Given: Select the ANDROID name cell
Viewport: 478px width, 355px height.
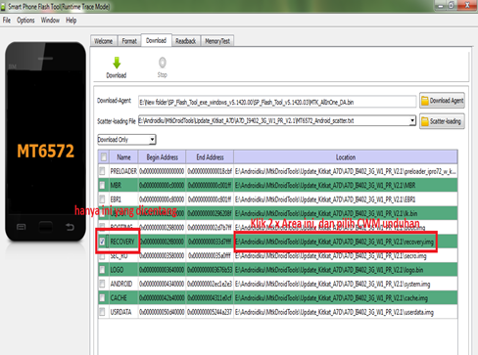Looking at the screenshot, I should click(x=123, y=284).
